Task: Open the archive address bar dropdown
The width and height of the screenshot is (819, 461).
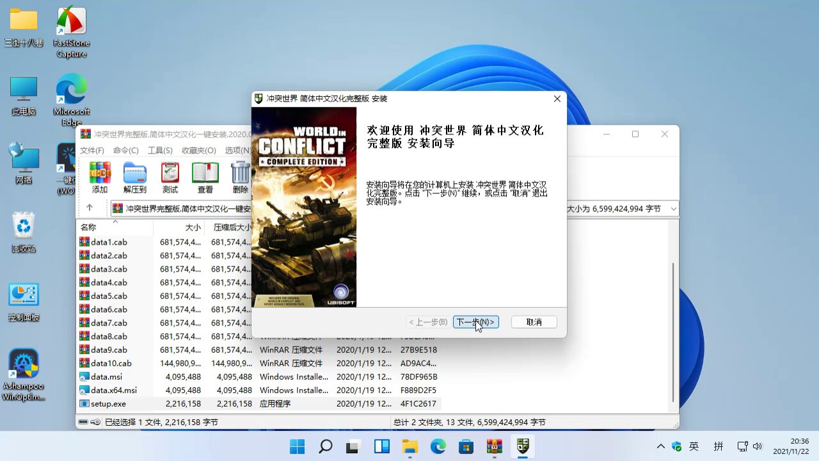Action: click(673, 208)
